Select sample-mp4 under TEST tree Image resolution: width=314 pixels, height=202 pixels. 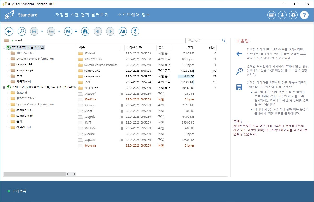click(x=25, y=70)
